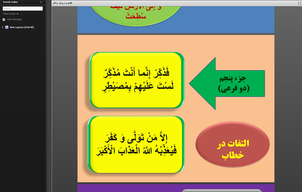Click the gray rounded shape on the purple slide
The width and height of the screenshot is (302, 192).
pyautogui.click(x=222, y=191)
